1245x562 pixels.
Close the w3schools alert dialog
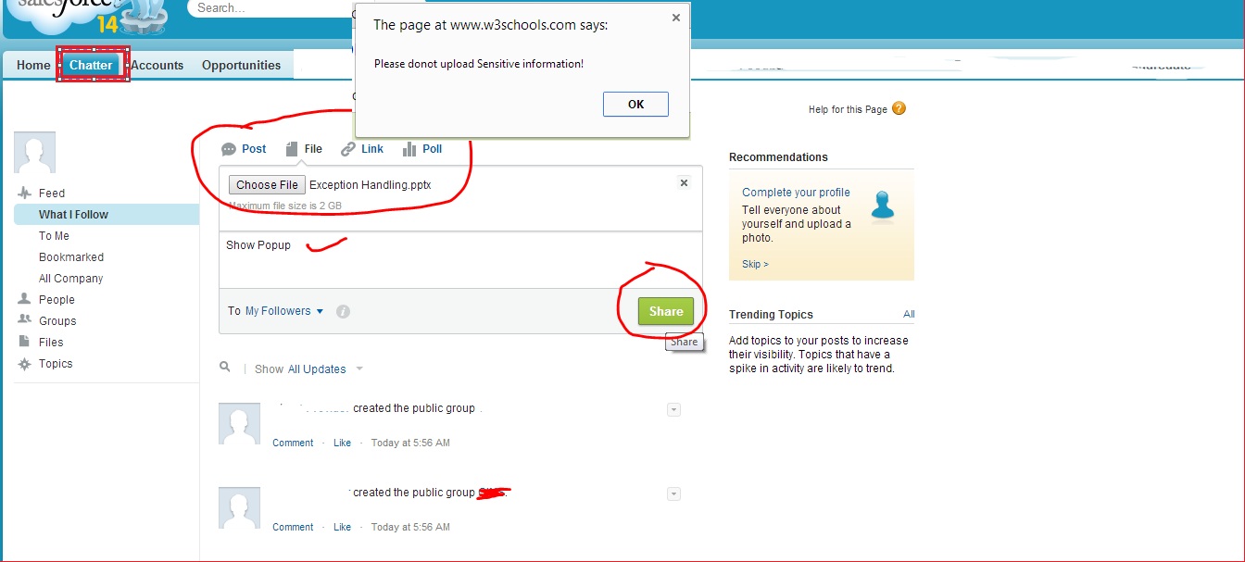676,18
